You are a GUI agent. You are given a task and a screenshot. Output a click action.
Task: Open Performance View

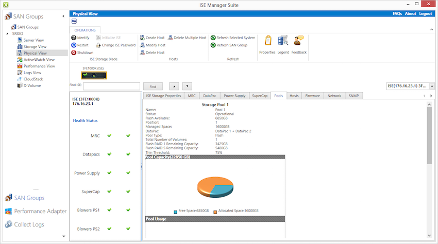[36, 66]
